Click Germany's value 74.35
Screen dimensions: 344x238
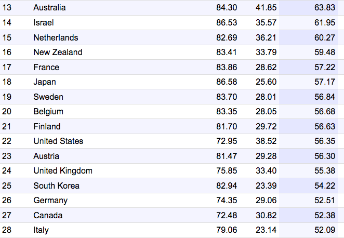227,200
